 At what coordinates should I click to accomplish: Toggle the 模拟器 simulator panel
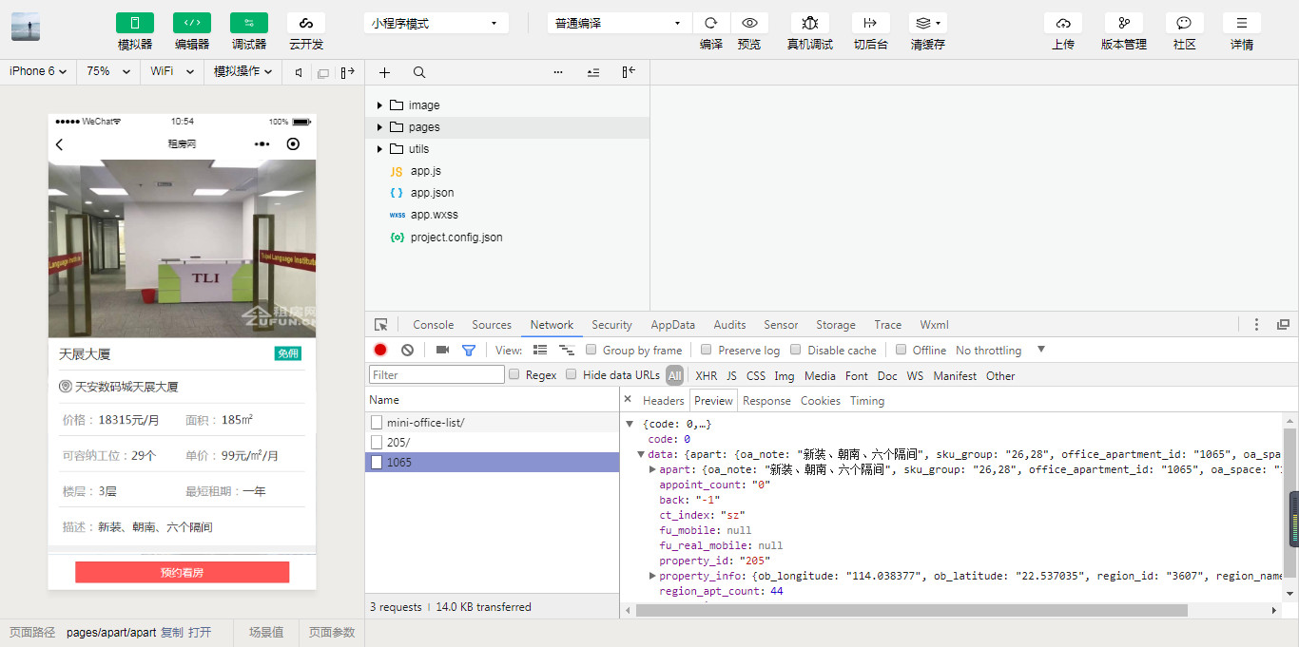click(135, 23)
